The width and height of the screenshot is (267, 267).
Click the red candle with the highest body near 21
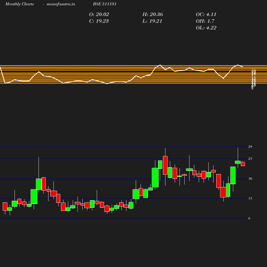tap(165, 165)
